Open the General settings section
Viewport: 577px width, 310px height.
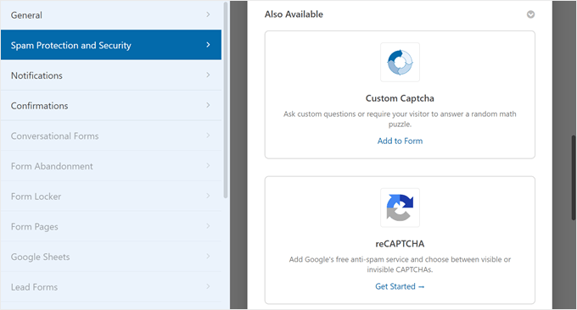111,15
